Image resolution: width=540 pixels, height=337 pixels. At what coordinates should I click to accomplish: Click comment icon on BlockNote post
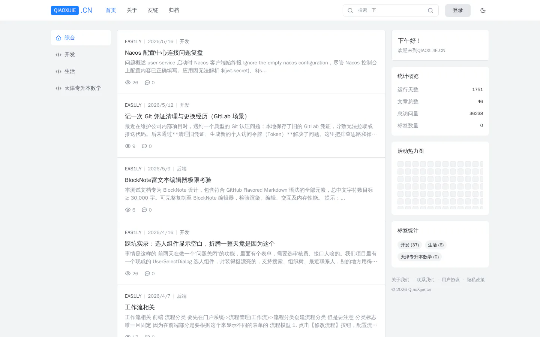(x=144, y=210)
